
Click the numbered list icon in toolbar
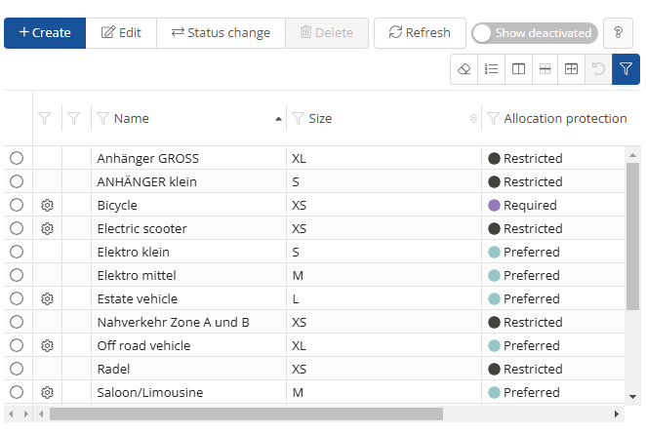tap(492, 69)
